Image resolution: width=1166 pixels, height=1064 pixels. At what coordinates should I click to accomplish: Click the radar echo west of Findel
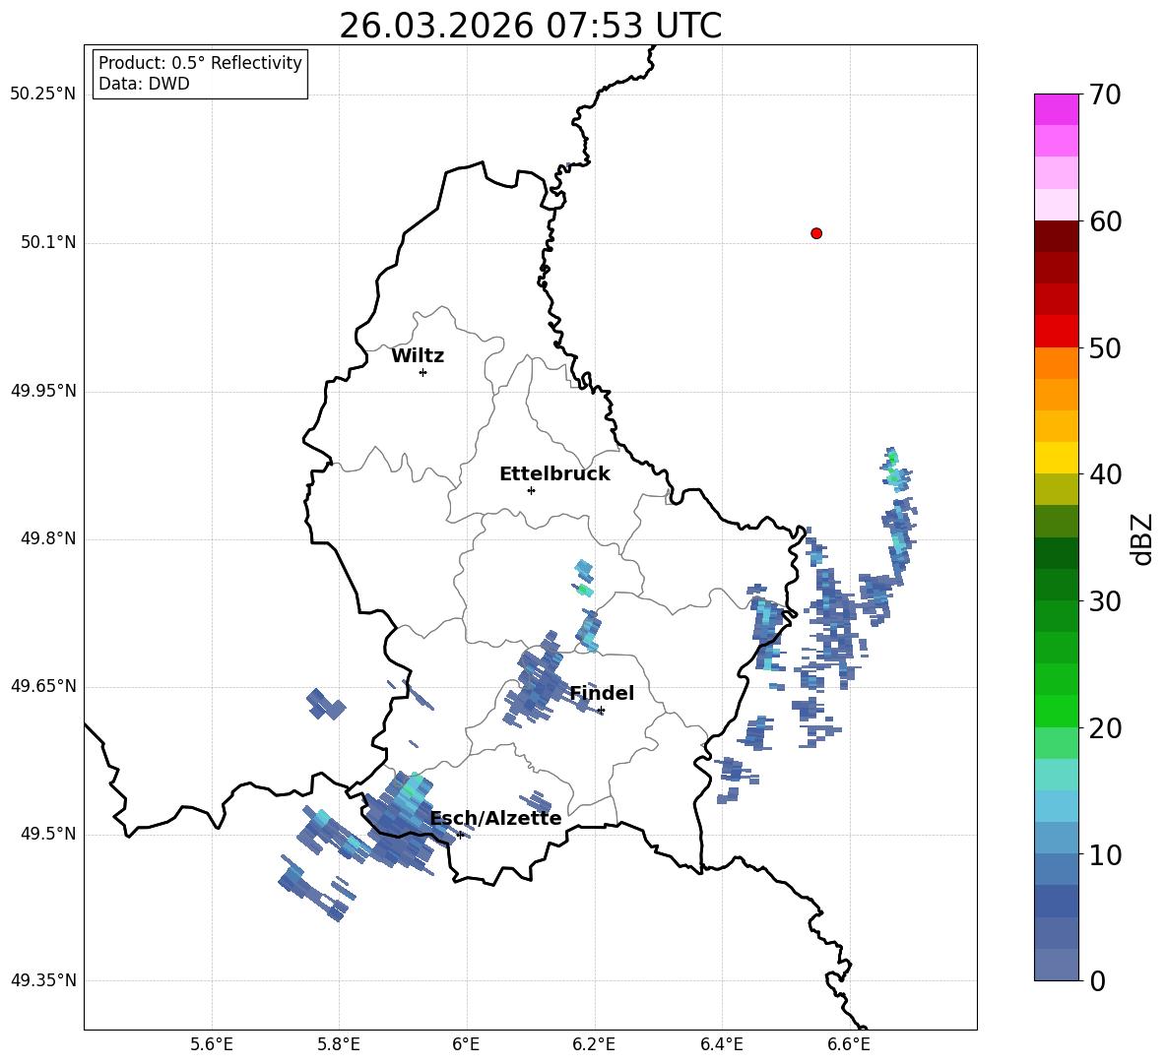pos(536,682)
